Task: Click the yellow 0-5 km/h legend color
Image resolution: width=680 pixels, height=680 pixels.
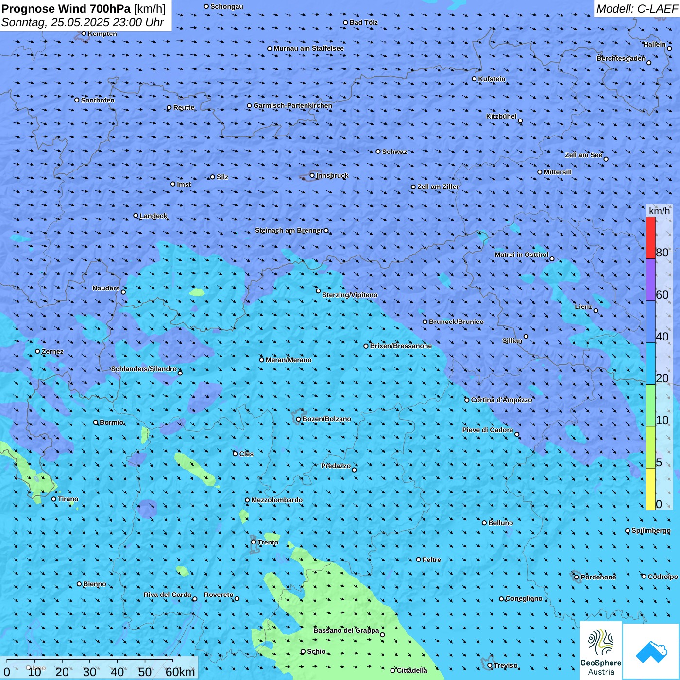Action: pos(650,489)
